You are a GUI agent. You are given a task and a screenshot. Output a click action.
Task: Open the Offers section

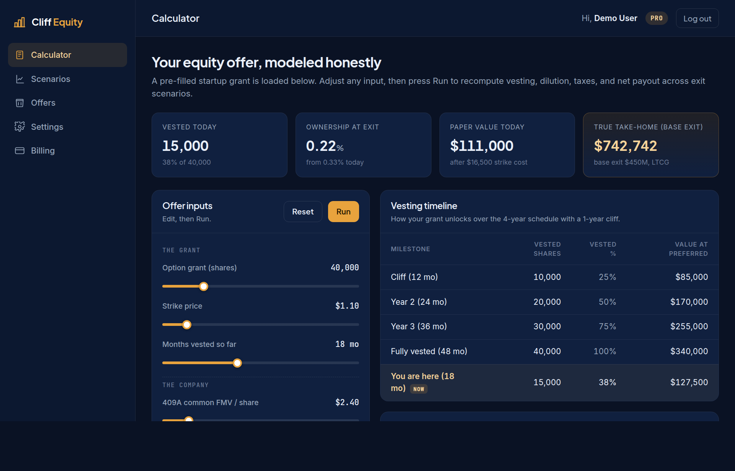[x=67, y=103]
